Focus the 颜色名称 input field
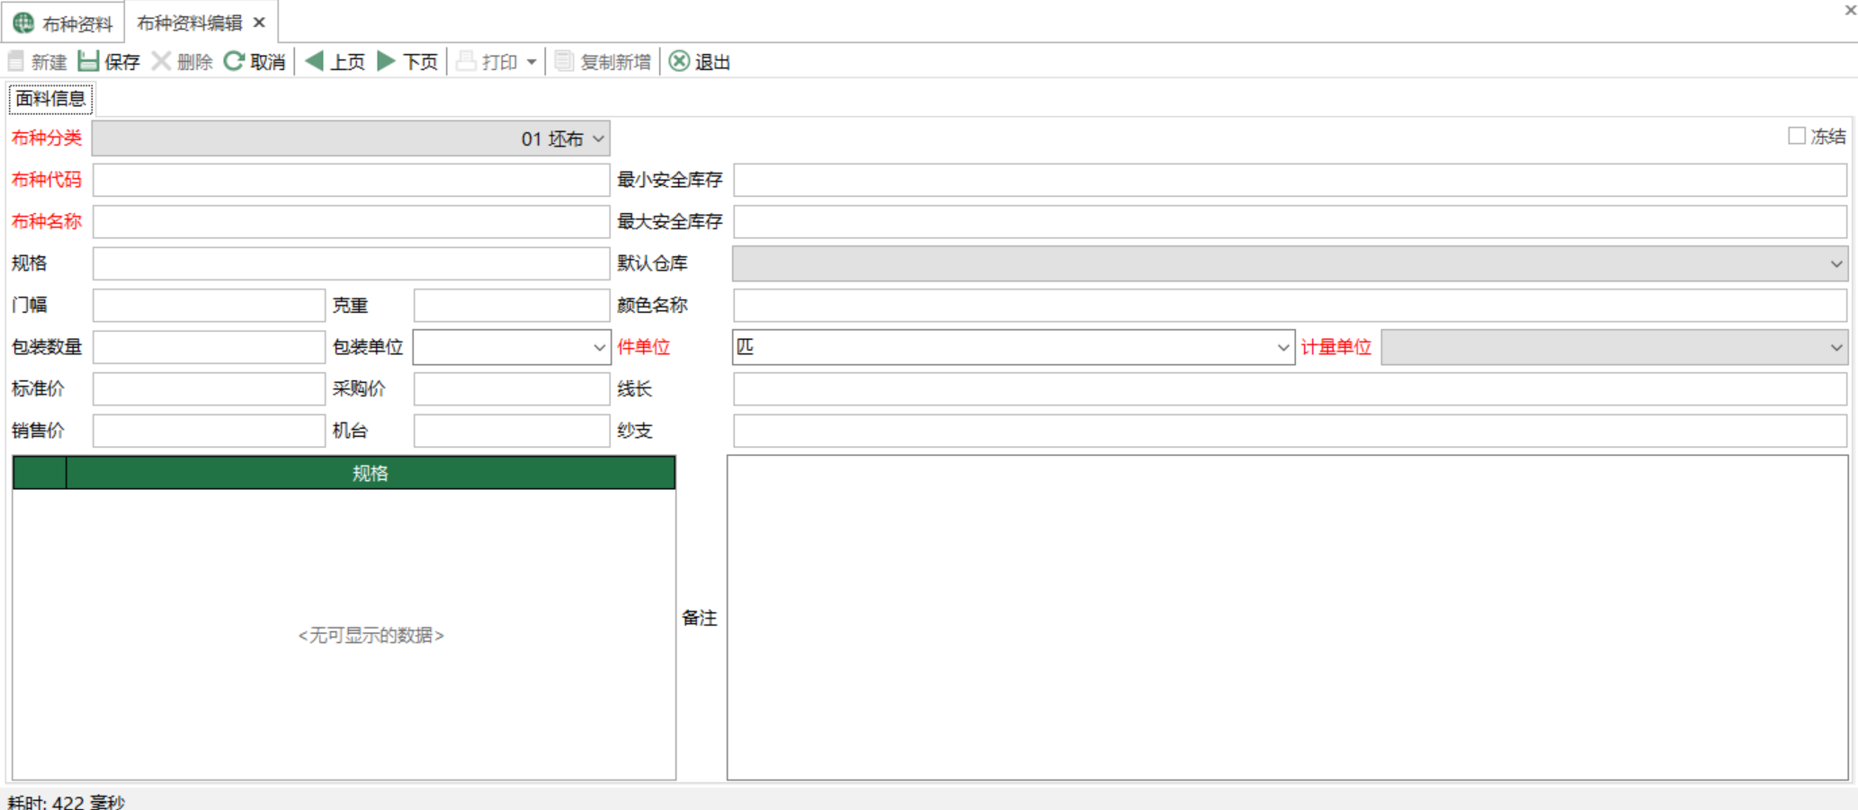Image resolution: width=1858 pixels, height=810 pixels. 1290,306
